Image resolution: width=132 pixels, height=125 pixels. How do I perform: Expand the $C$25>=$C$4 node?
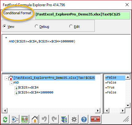tap(16, 88)
